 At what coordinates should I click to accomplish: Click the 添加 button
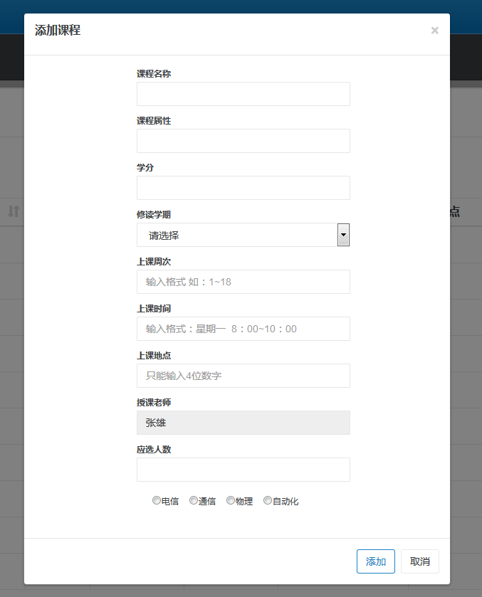pyautogui.click(x=376, y=561)
